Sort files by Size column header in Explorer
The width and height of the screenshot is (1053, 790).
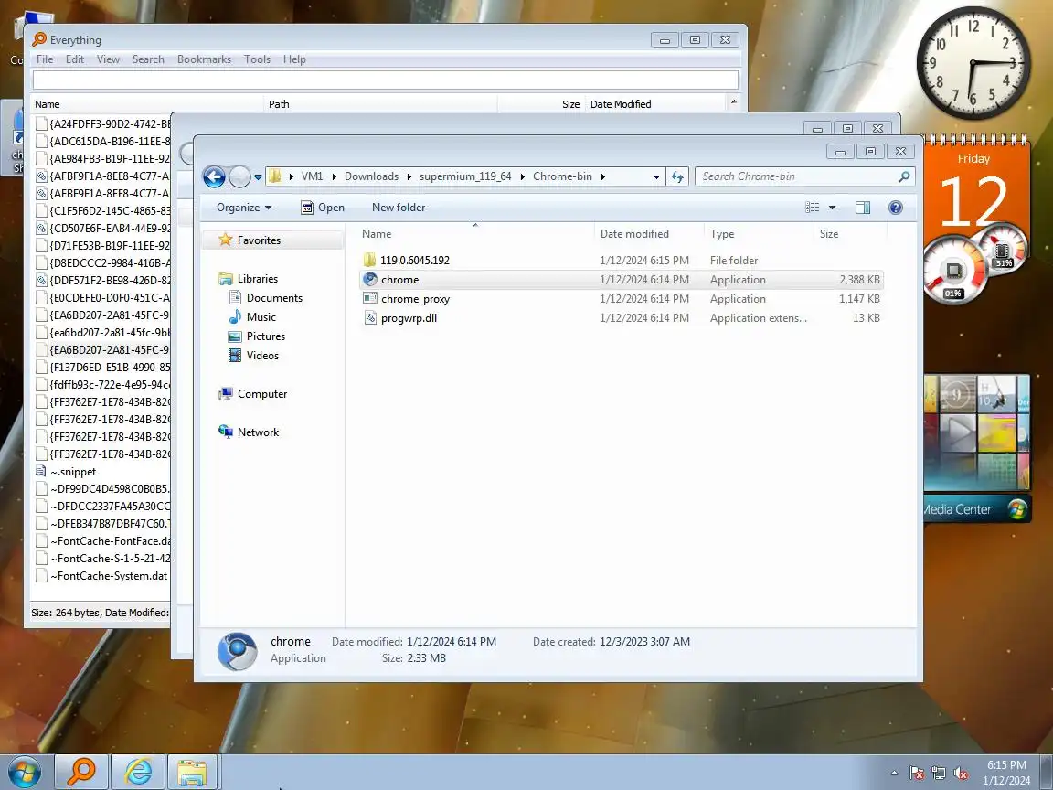[850, 234]
